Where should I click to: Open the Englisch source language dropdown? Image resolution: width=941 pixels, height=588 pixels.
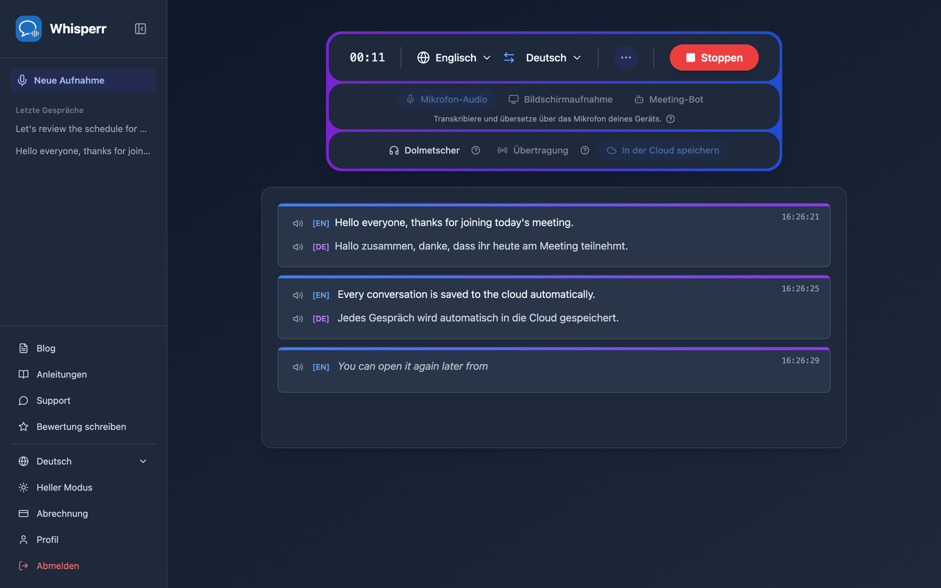point(454,58)
